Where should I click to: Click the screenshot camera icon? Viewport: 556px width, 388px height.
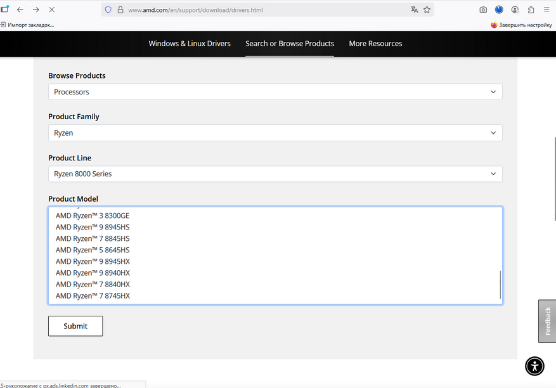[x=483, y=10]
